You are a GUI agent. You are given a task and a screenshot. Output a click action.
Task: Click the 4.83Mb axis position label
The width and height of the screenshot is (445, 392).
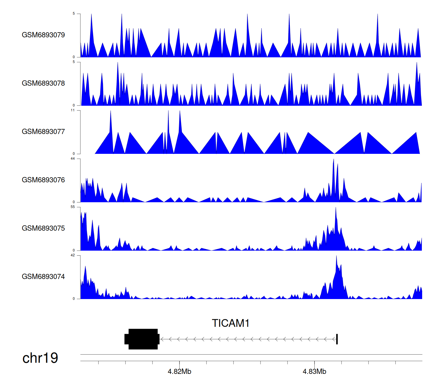click(314, 372)
